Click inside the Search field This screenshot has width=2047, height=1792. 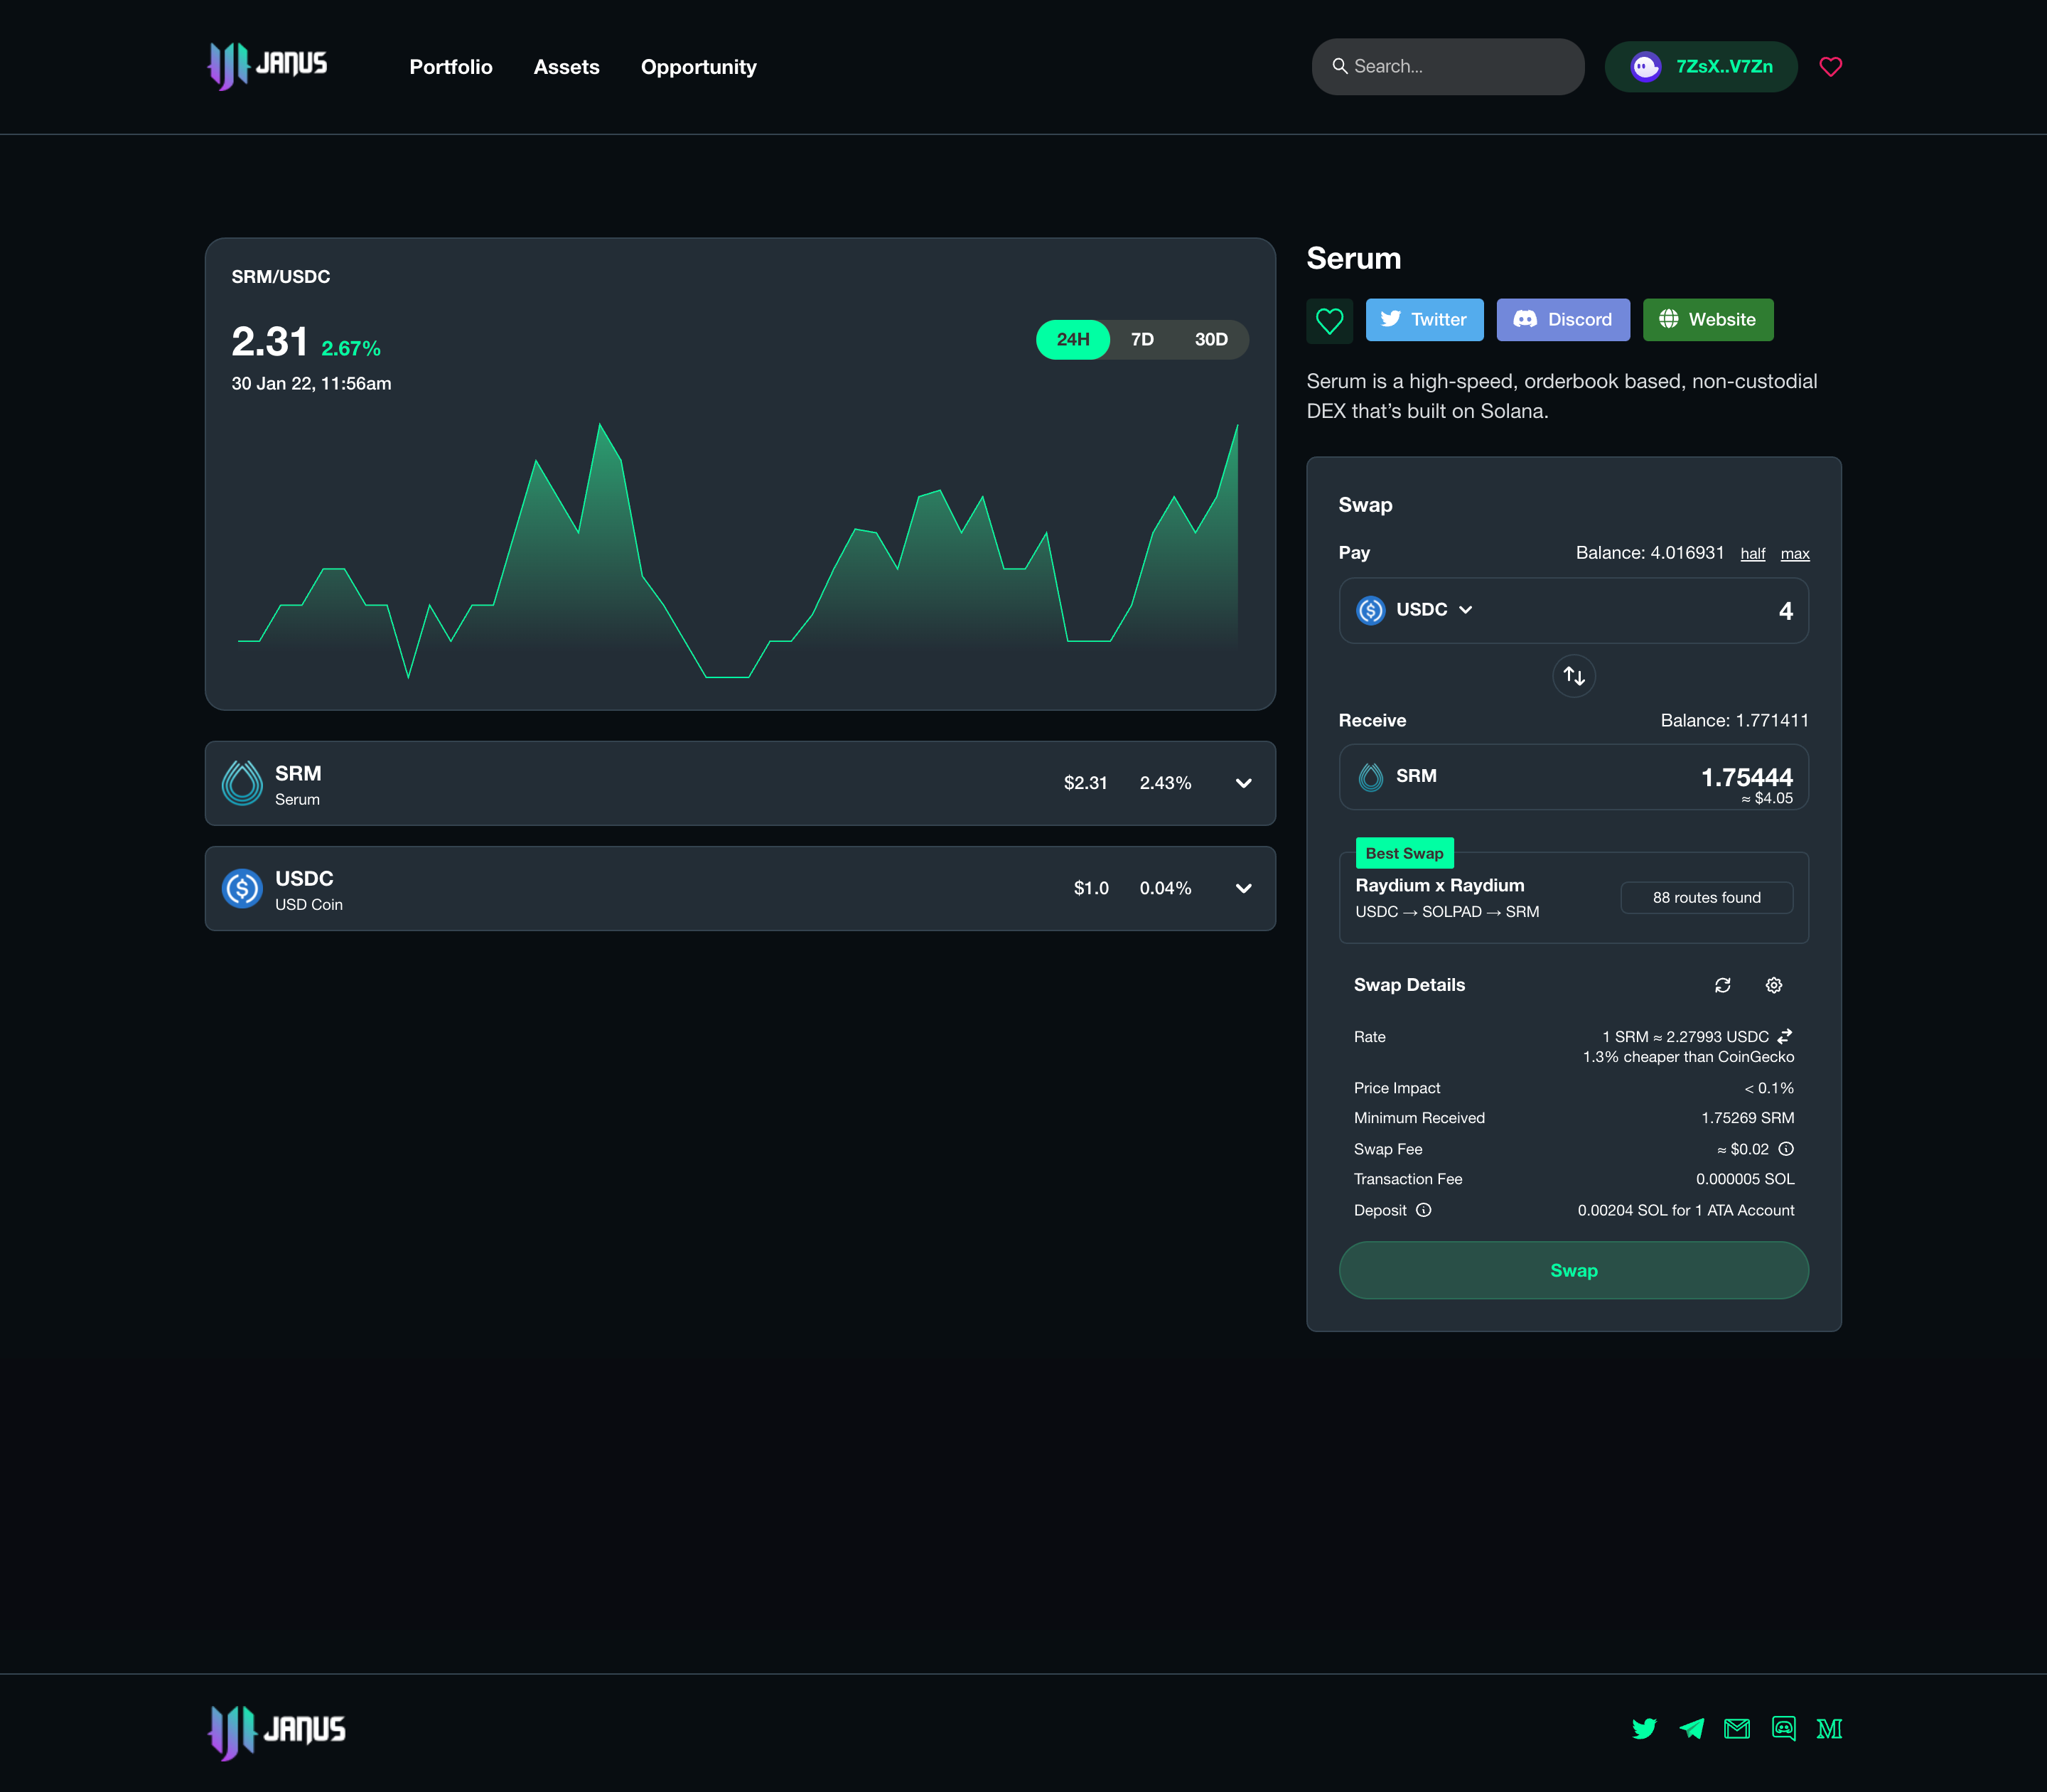click(1446, 66)
